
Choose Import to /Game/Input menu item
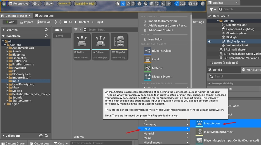(164, 21)
